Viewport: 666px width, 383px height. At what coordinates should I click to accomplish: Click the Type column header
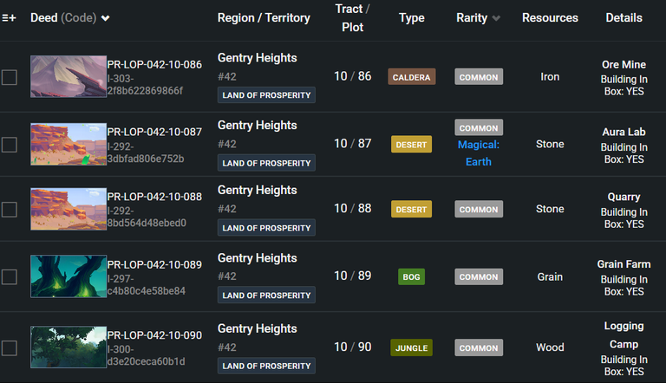(x=411, y=18)
